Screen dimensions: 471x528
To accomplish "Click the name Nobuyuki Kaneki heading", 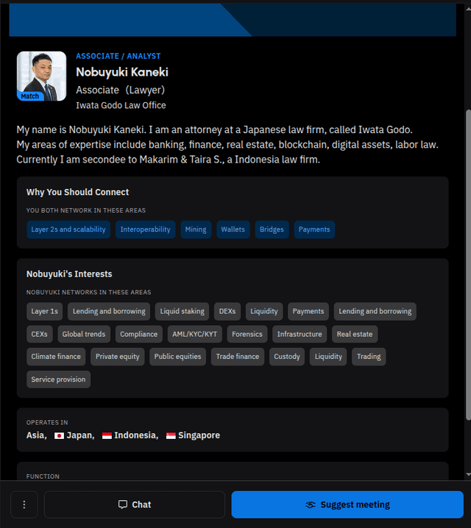I will pos(122,72).
